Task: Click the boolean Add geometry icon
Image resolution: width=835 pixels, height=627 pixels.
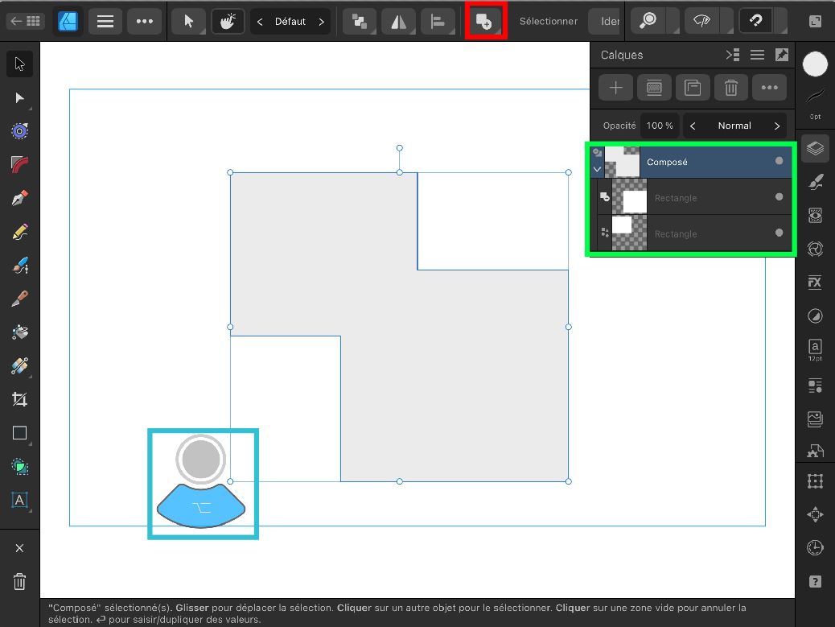Action: tap(484, 22)
